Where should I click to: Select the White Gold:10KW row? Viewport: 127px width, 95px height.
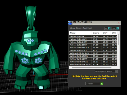pos(93,59)
